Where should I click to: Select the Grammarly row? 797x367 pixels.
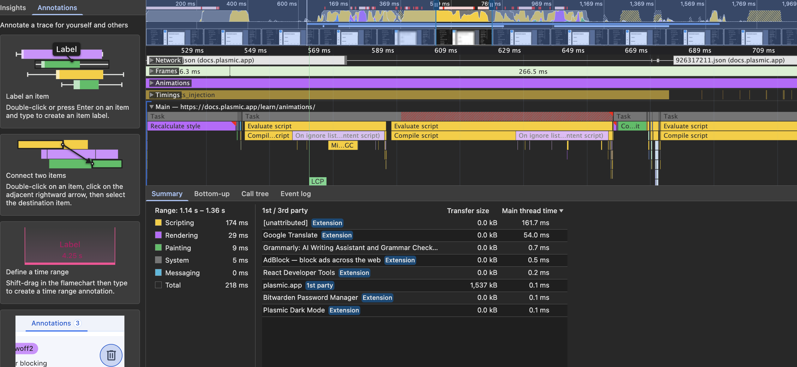click(x=414, y=248)
